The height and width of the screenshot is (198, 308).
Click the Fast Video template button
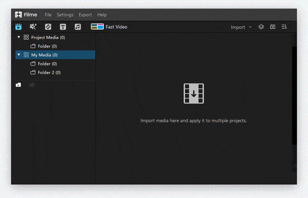click(109, 27)
